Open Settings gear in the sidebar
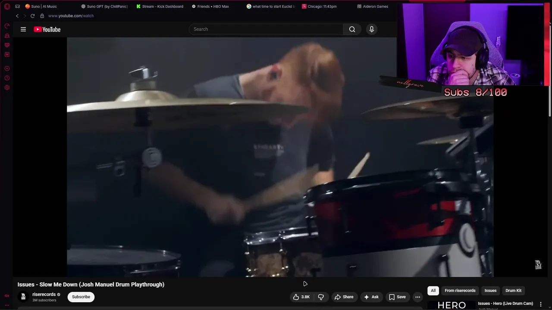552x310 pixels. coord(7,87)
